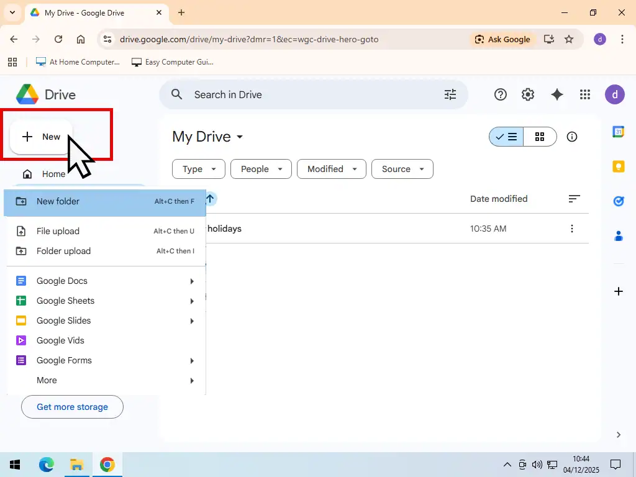Open the People filter dropdown
This screenshot has width=636, height=477.
pos(261,169)
